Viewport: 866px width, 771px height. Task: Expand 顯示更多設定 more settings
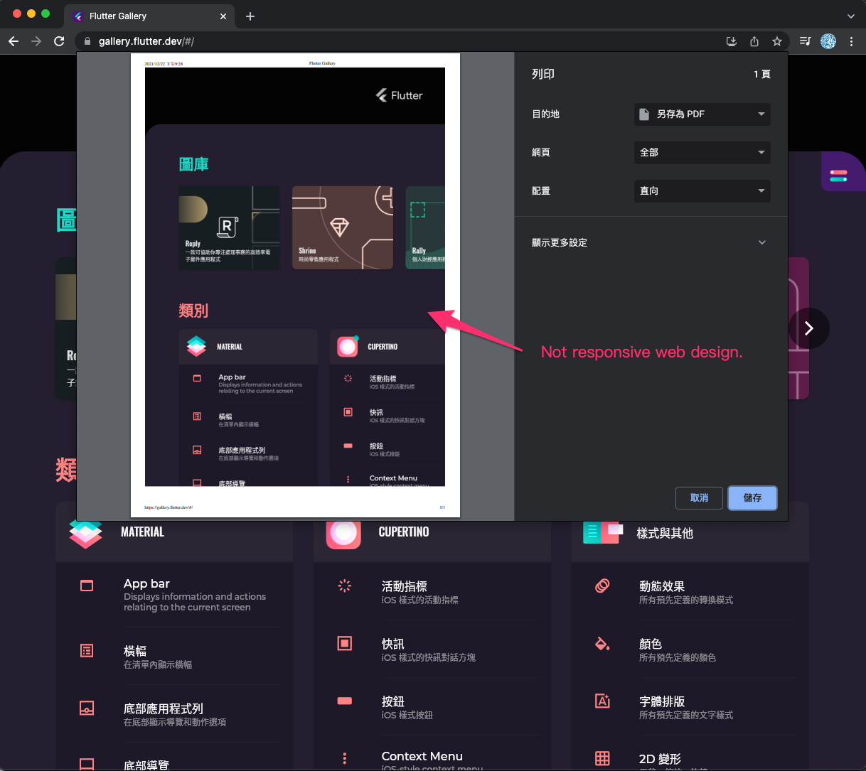[x=651, y=242]
